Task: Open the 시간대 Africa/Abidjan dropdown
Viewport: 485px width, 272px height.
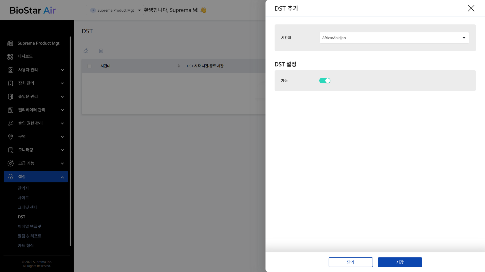Action: (x=394, y=38)
